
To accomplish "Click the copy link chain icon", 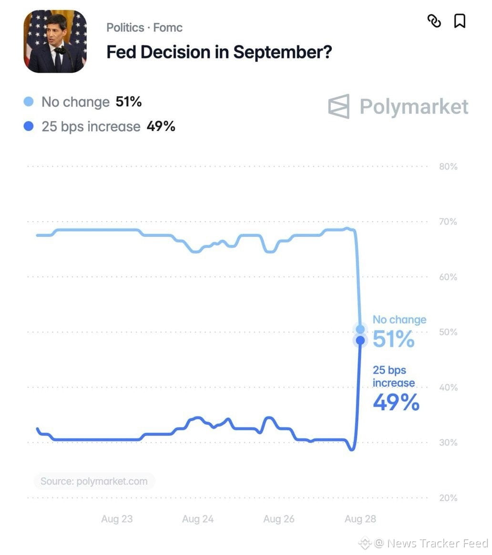I will pyautogui.click(x=434, y=21).
